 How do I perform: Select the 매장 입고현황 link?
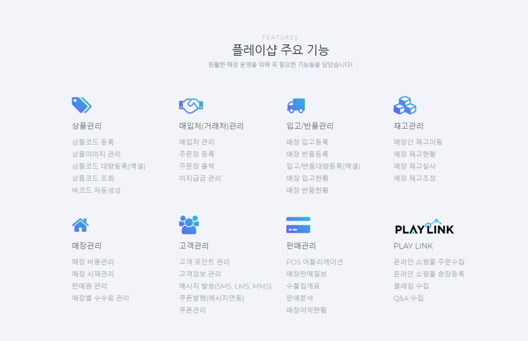point(307,178)
